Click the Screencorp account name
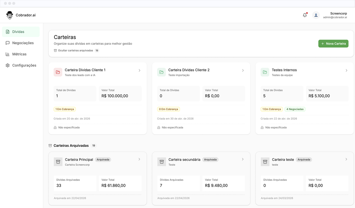The width and height of the screenshot is (355, 208). coord(338,14)
